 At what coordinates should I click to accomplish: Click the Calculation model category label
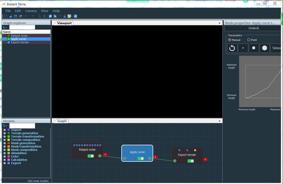[x=19, y=160]
